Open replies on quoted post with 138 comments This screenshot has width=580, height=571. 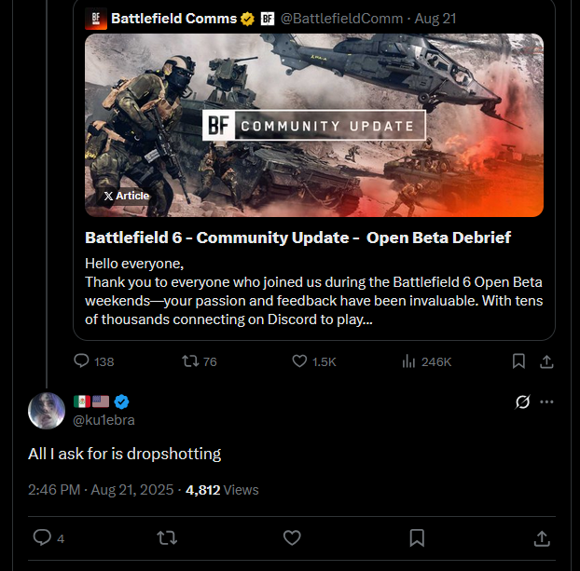coord(93,361)
